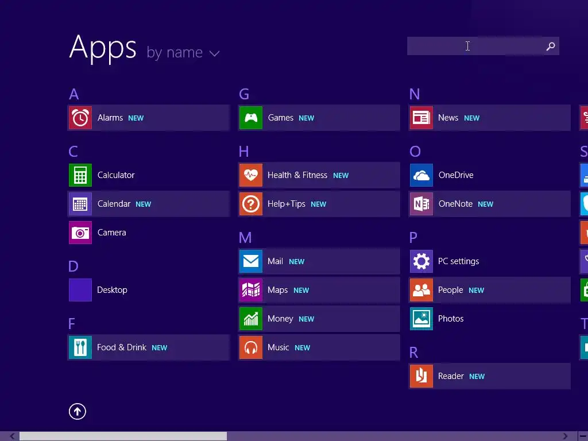588x441 pixels.
Task: Open the Help+Tips question mark icon
Action: (x=251, y=204)
